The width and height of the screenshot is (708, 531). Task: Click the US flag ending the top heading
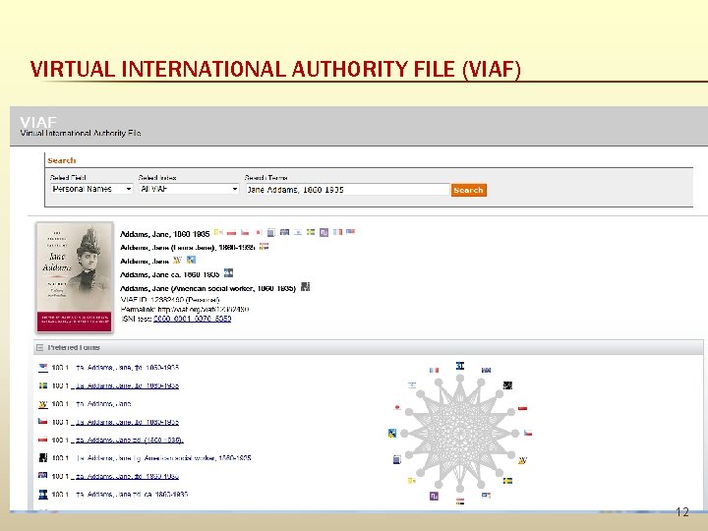351,232
